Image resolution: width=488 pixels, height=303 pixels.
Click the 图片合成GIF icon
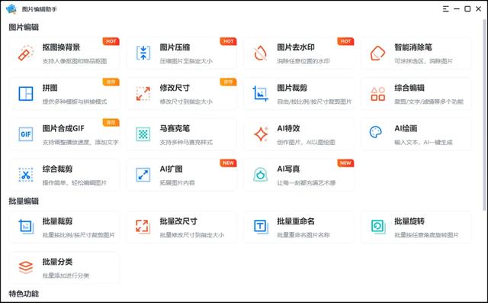pos(26,134)
